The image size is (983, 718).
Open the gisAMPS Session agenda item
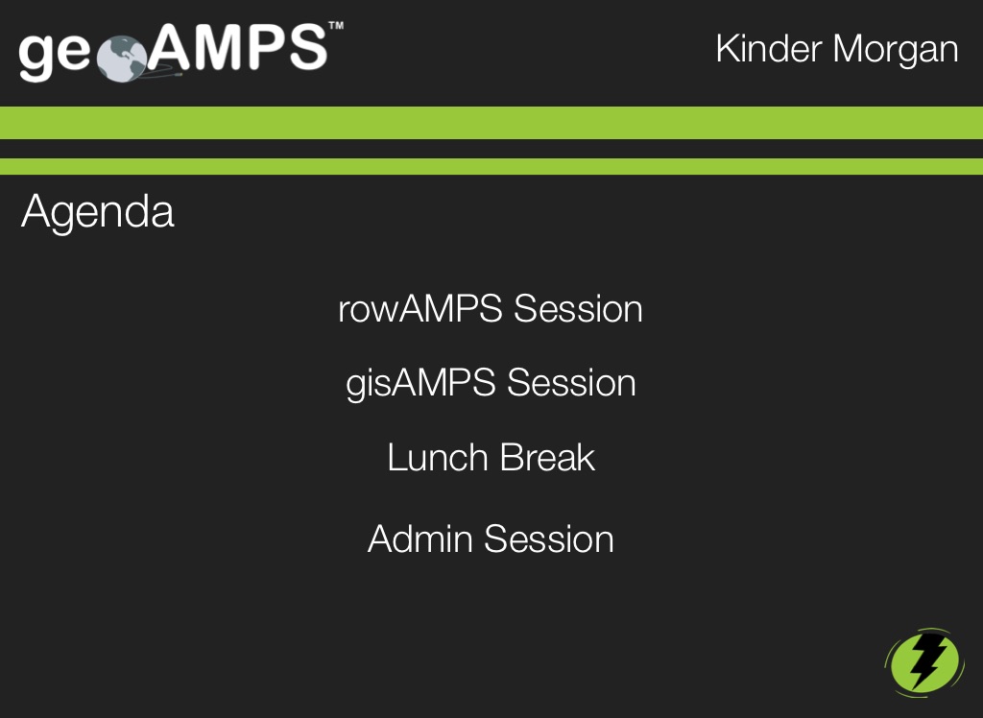coord(491,383)
